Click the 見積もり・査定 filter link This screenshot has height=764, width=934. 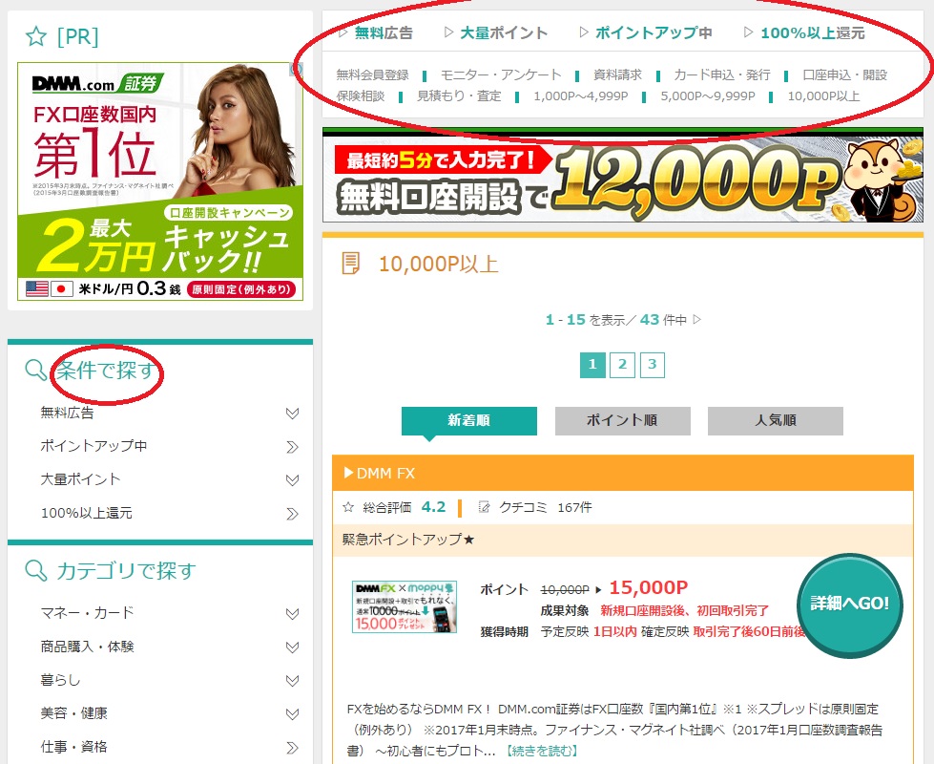[459, 96]
